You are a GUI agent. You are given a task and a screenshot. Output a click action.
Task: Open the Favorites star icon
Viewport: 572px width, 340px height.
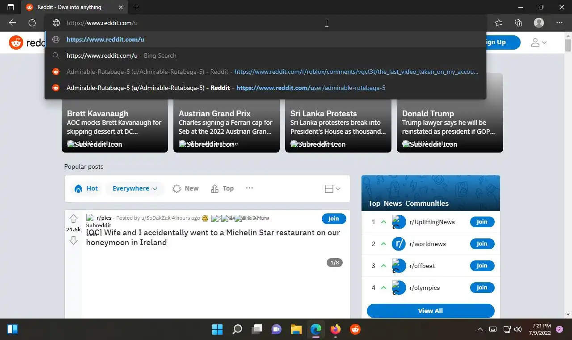[x=499, y=23]
